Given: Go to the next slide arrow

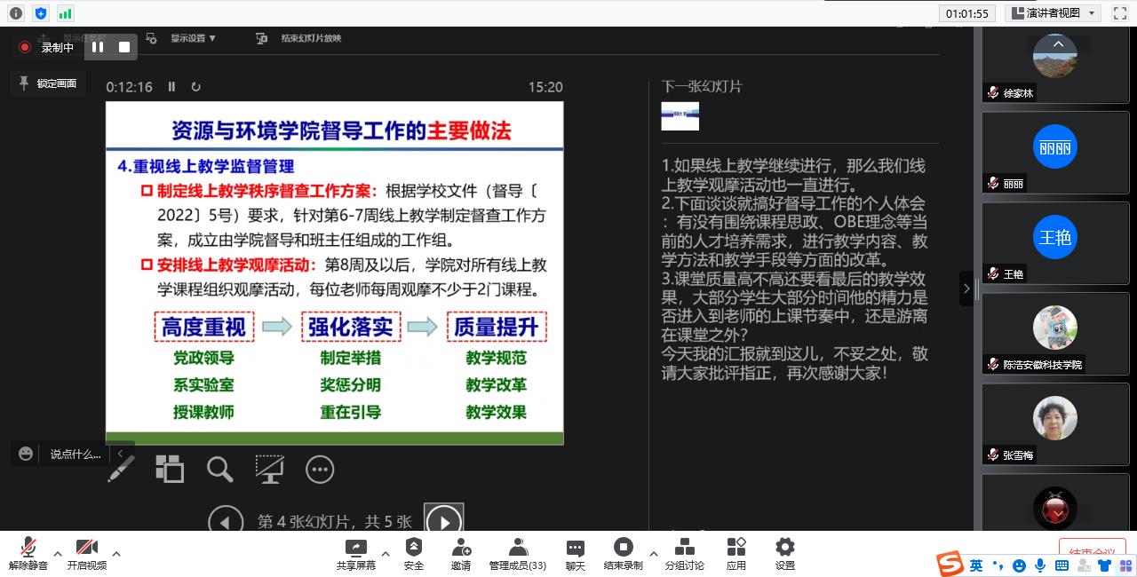Looking at the screenshot, I should pyautogui.click(x=443, y=521).
